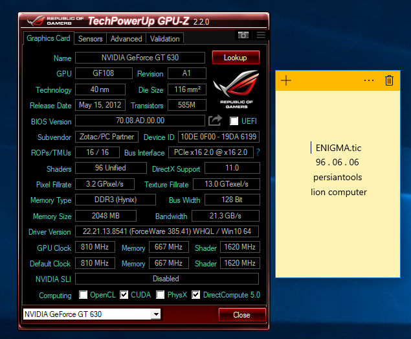The image size is (411, 339).
Task: Click the Default Clock field 810 MHz
Action: [95, 263]
